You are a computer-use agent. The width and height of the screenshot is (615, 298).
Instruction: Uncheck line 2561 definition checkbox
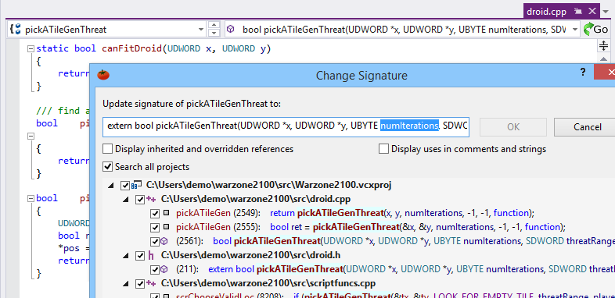pyautogui.click(x=155, y=242)
